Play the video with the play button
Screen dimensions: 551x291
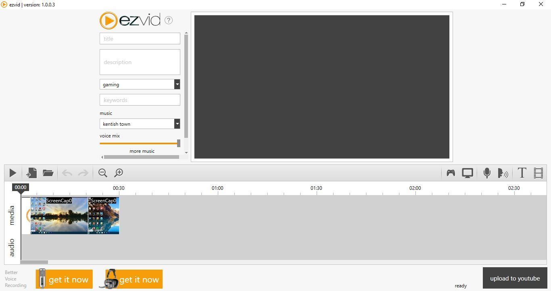click(x=12, y=173)
